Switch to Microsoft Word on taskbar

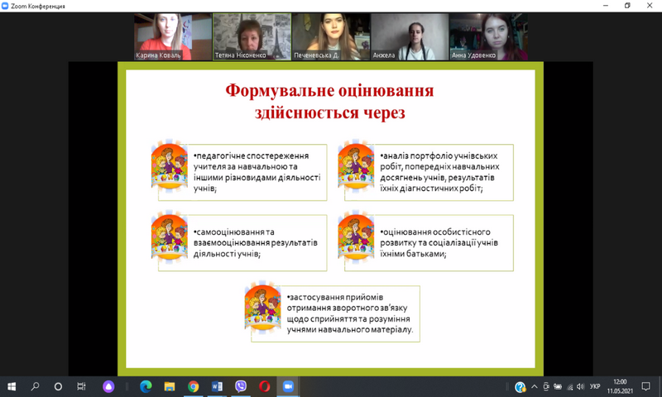[217, 386]
